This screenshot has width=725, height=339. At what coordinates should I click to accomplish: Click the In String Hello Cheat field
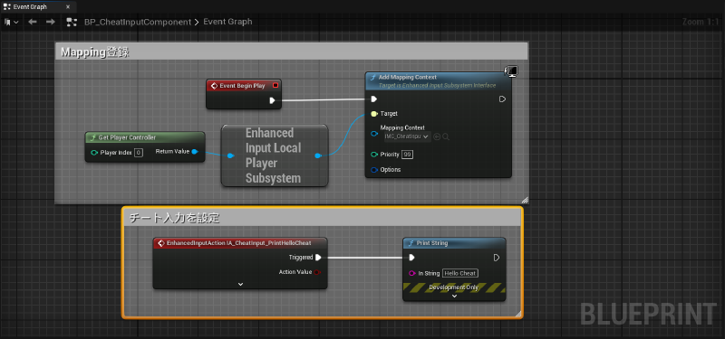click(x=460, y=273)
